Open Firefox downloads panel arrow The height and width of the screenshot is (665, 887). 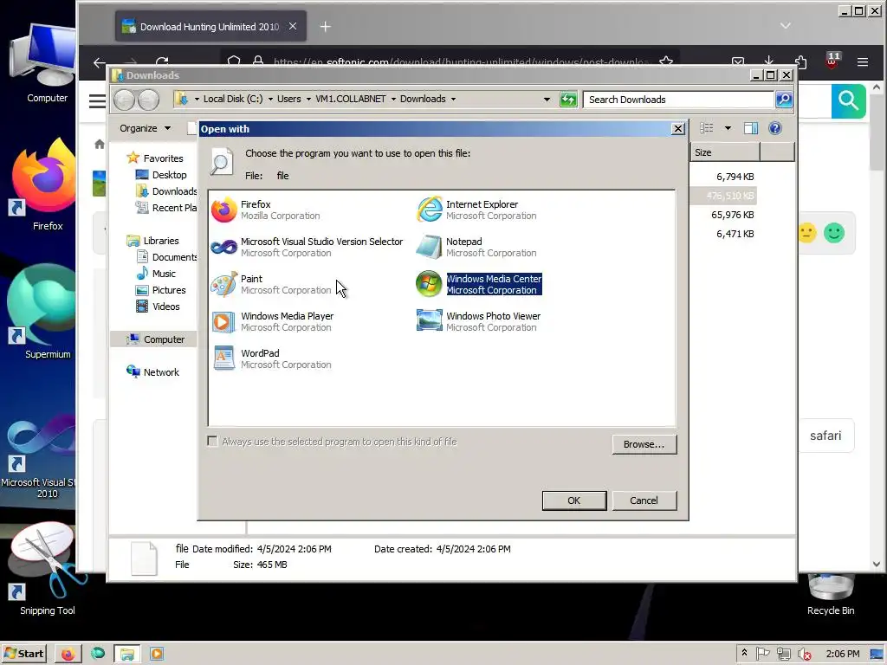(x=769, y=61)
